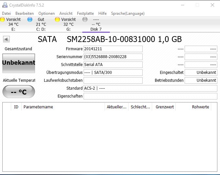
Task: Click the Schnittstelle field showing Serial ATA
Action: tap(113, 65)
